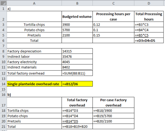The image size is (165, 131).
Task: Select the 'Tortilla chips' cell in row 3
Action: click(x=34, y=24)
